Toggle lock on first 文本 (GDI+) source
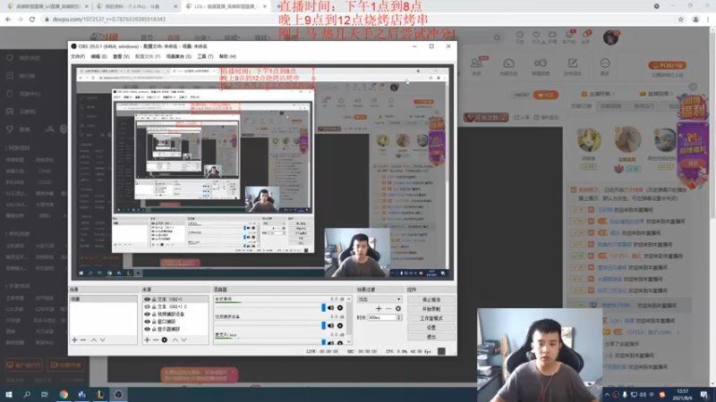The height and width of the screenshot is (402, 716). 154,299
